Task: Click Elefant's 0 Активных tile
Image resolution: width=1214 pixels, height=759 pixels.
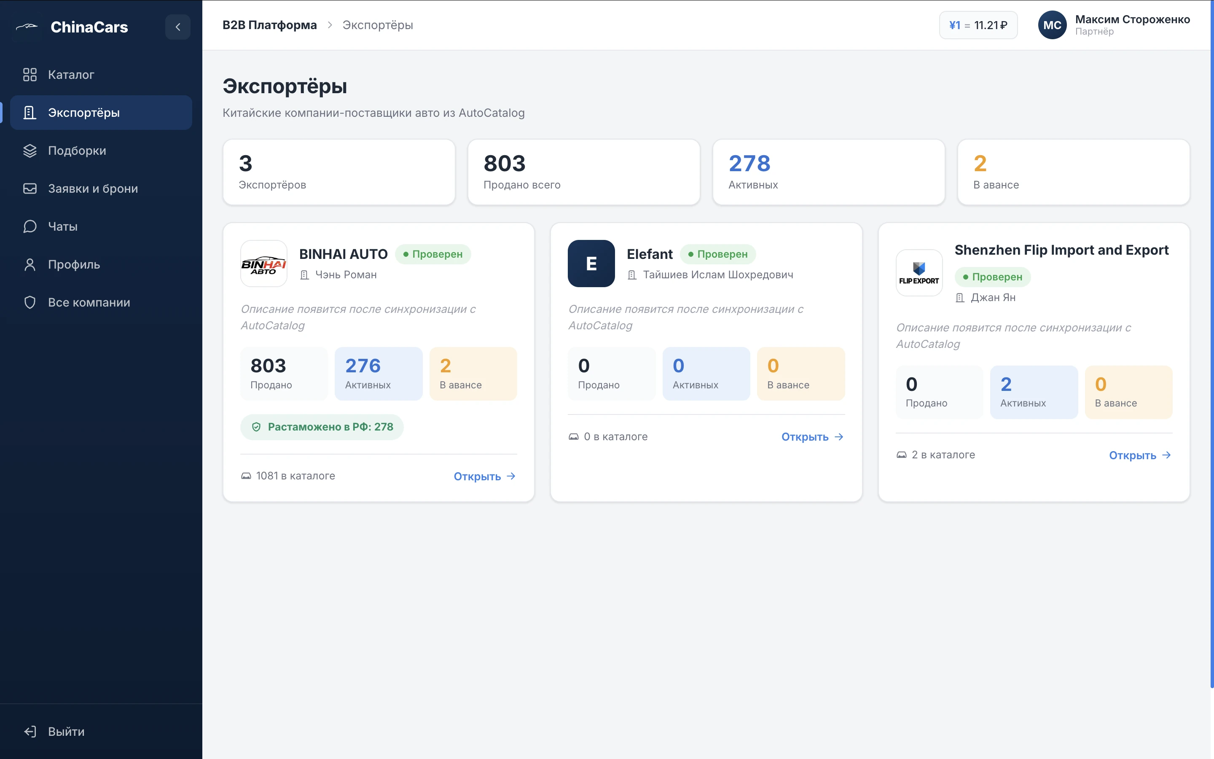Action: tap(706, 374)
